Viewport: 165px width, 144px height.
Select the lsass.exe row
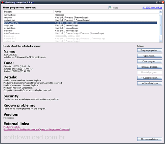click(x=81, y=31)
